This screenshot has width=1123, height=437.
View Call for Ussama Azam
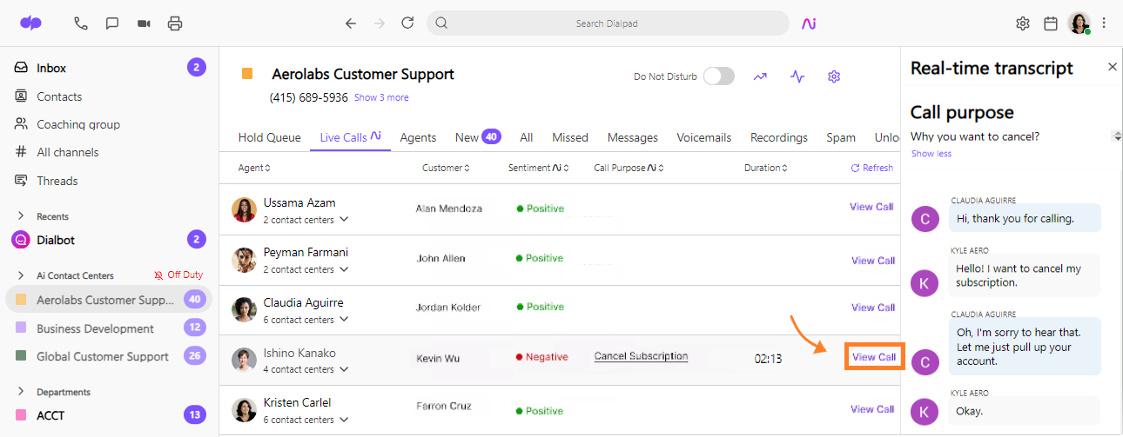[x=871, y=207]
